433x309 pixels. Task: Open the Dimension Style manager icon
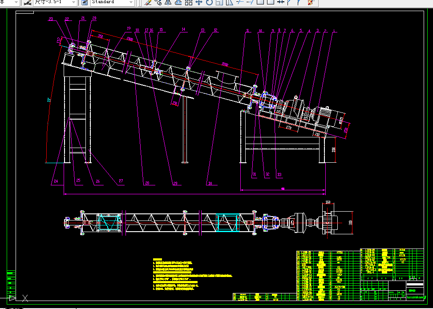tap(27, 3)
